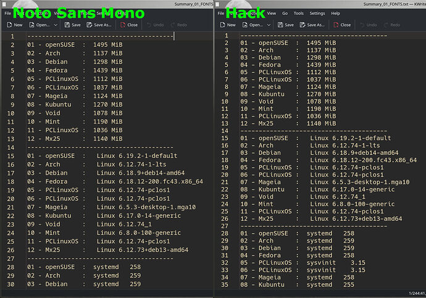This screenshot has width=426, height=298.
Task: Open the View menu in the Hack window
Action: click(x=272, y=14)
